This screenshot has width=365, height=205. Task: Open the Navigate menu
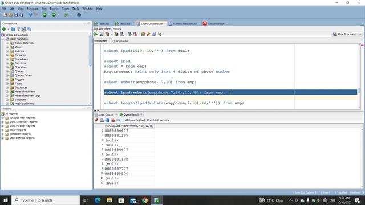tap(33, 9)
